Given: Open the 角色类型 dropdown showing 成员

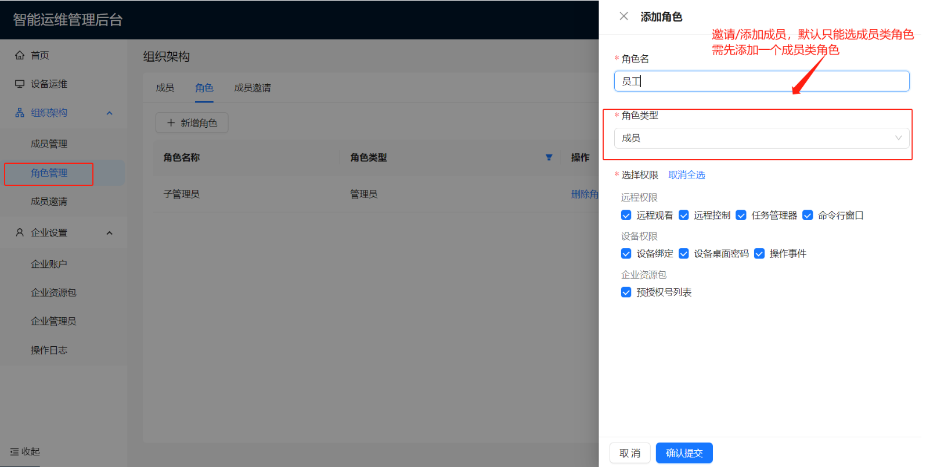Looking at the screenshot, I should 761,138.
